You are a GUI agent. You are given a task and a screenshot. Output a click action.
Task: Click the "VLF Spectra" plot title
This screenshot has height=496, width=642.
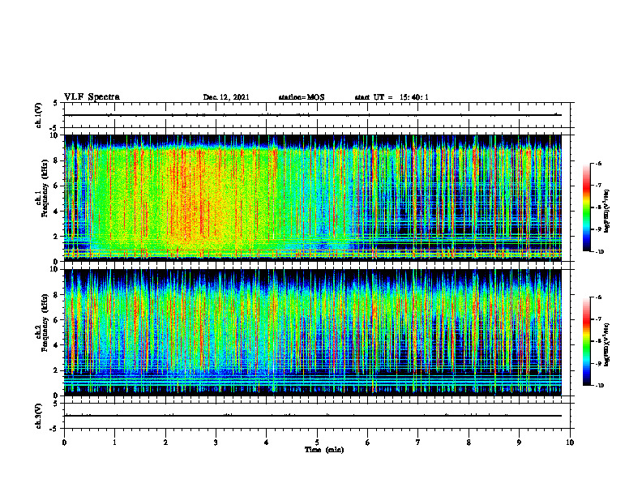(x=92, y=97)
